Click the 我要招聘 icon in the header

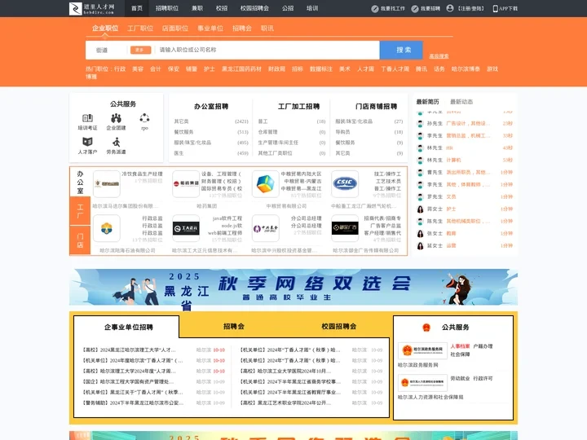415,9
